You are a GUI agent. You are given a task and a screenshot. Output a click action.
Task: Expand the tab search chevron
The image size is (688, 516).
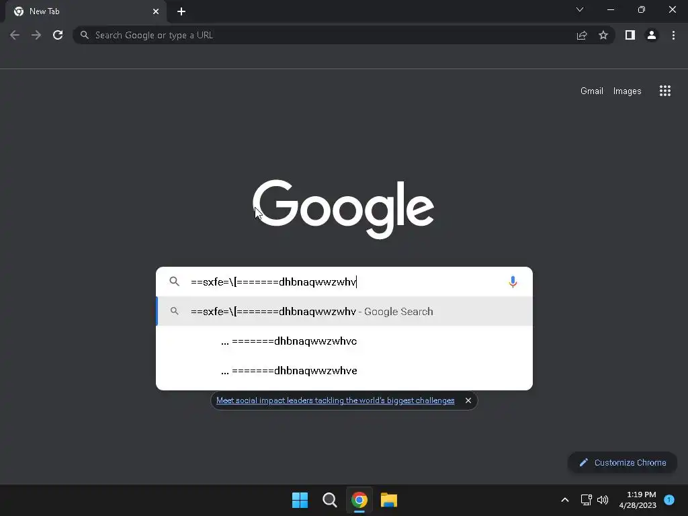[x=580, y=9]
